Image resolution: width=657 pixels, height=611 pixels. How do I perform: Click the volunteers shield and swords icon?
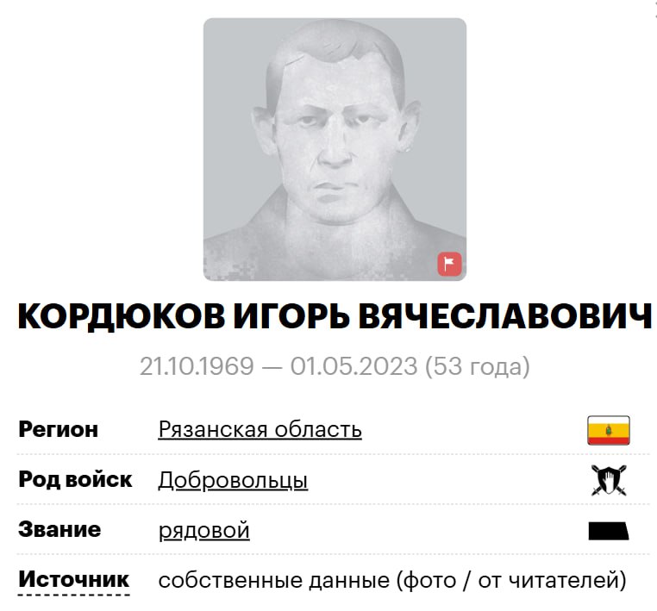tap(609, 480)
